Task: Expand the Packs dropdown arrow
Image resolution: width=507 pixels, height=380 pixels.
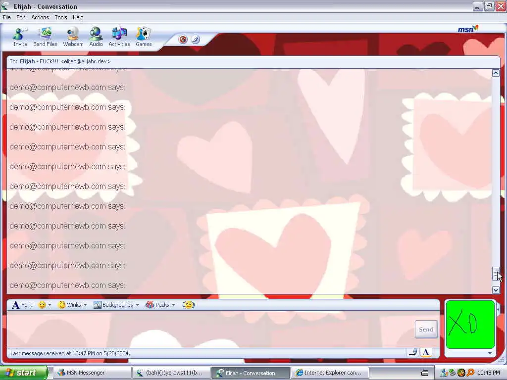Action: click(174, 305)
